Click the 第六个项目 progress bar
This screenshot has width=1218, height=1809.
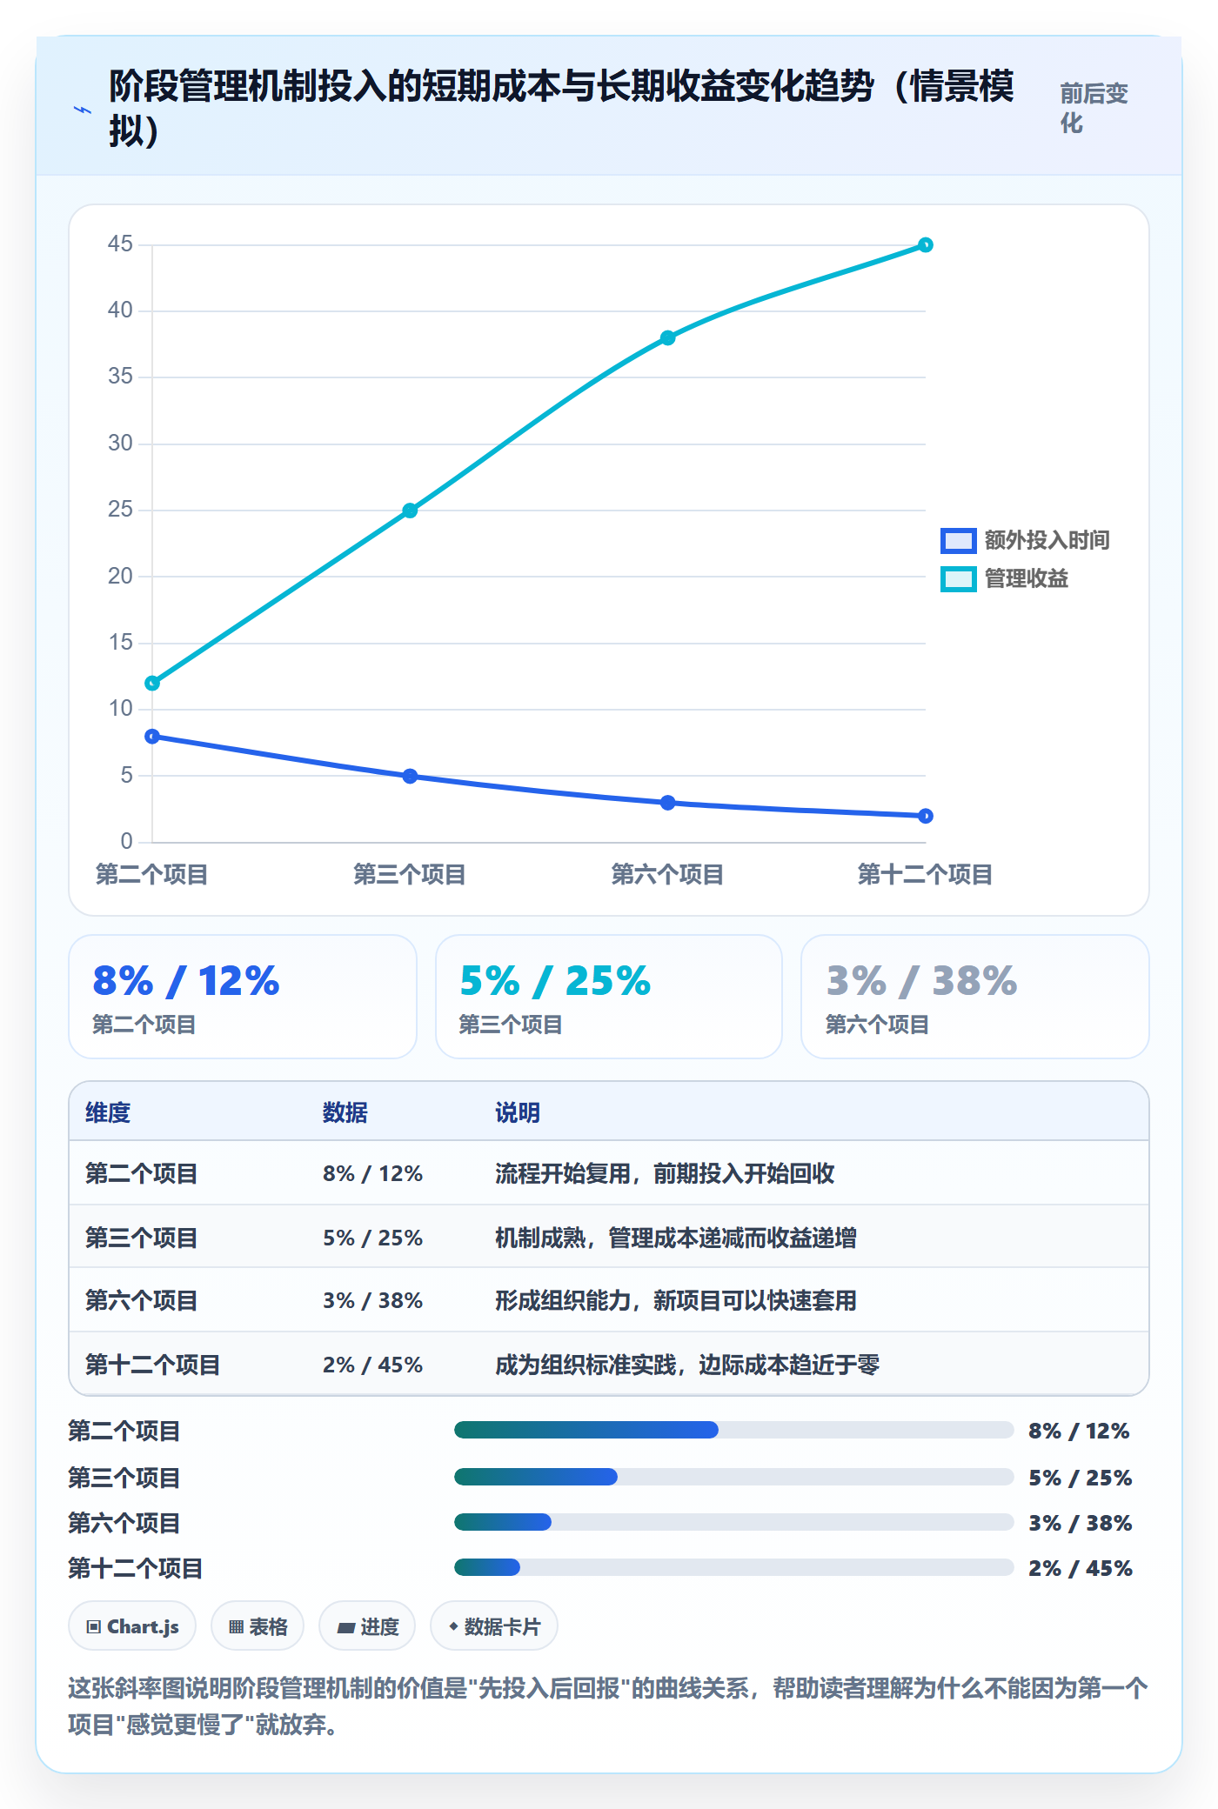pos(734,1522)
